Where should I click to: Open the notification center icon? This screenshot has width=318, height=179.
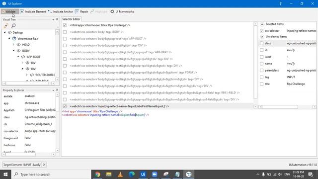point(311,175)
